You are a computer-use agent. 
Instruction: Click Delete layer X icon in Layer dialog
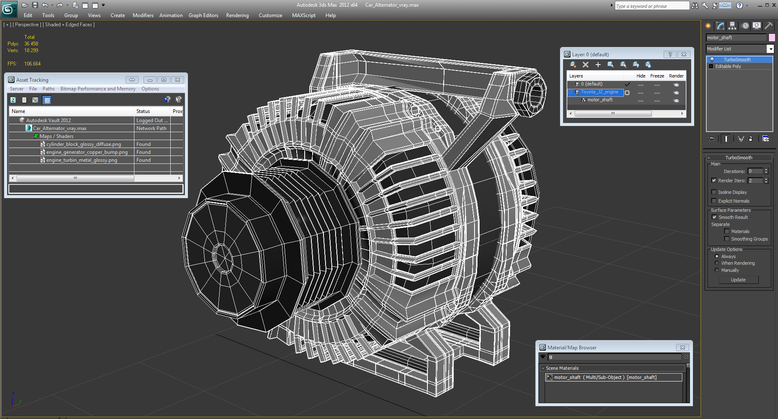[x=586, y=65]
